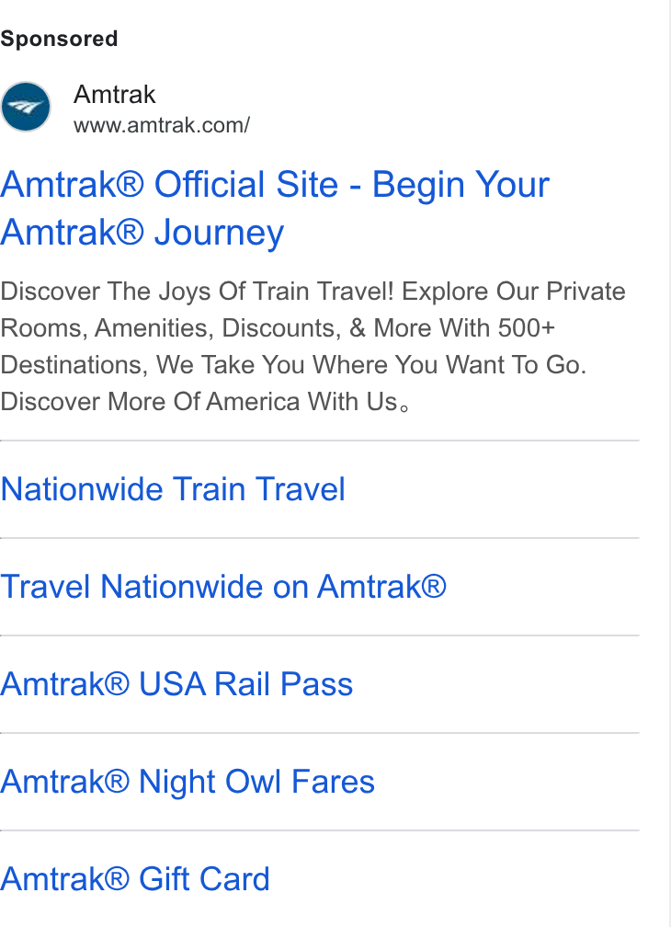Click the '500+' text in the description
Viewport: 671px width, 927px height.
tap(527, 328)
